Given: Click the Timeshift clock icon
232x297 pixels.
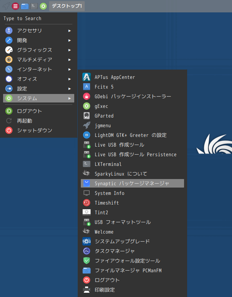Looking at the screenshot, I should [x=87, y=203].
